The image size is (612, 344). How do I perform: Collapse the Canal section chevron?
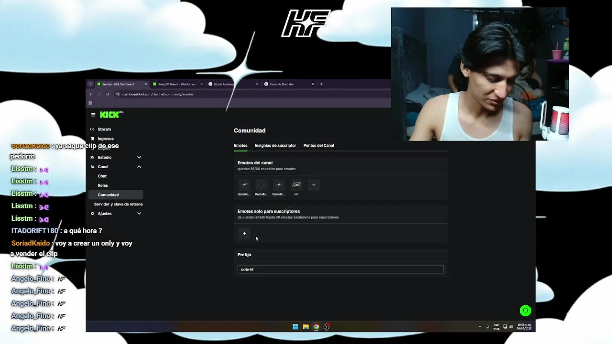coord(139,167)
